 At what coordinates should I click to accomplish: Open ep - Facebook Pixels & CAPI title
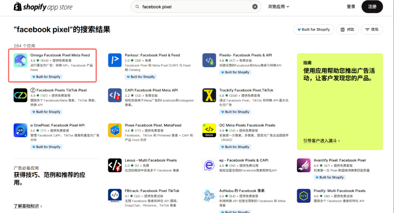pos(244,160)
